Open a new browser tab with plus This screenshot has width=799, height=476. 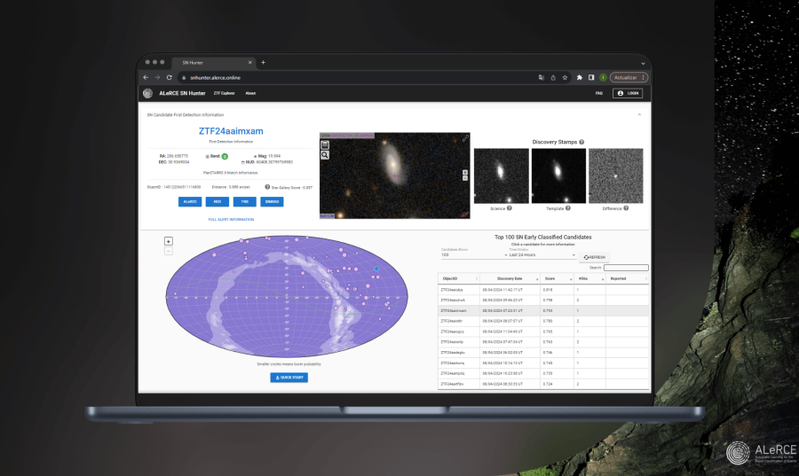[x=263, y=63]
